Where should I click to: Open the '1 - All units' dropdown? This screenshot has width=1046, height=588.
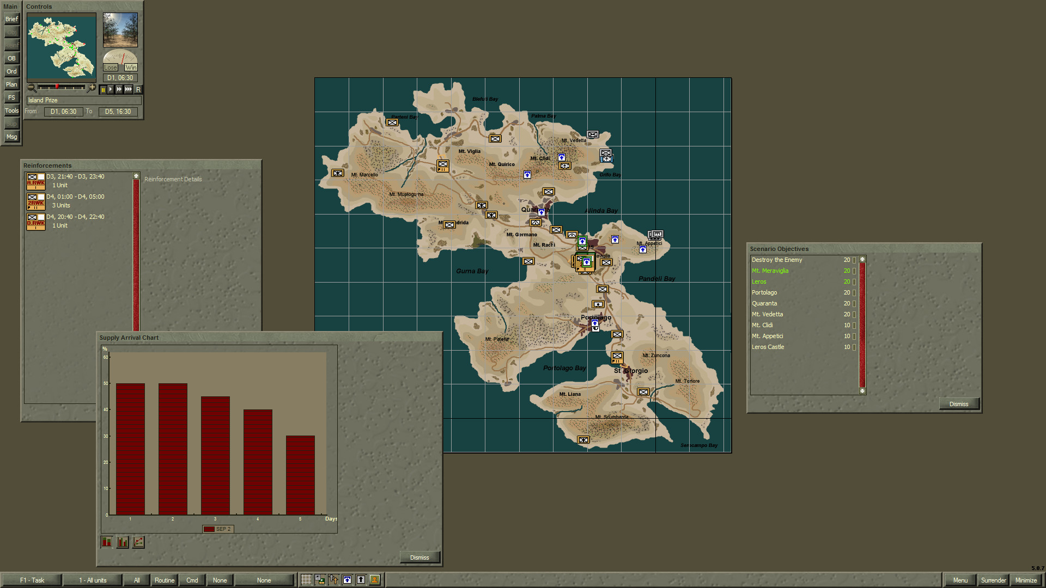[93, 580]
